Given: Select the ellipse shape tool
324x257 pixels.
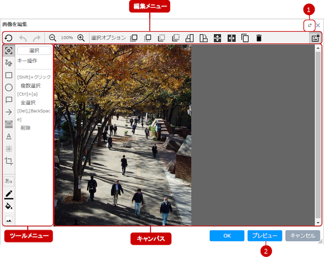Looking at the screenshot, I should (x=9, y=87).
